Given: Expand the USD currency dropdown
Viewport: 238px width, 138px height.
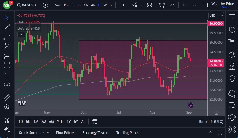Looking at the screenshot, I should 216,16.
